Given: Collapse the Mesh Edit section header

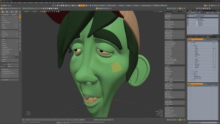Looking at the screenshot, I should (x=175, y=65).
